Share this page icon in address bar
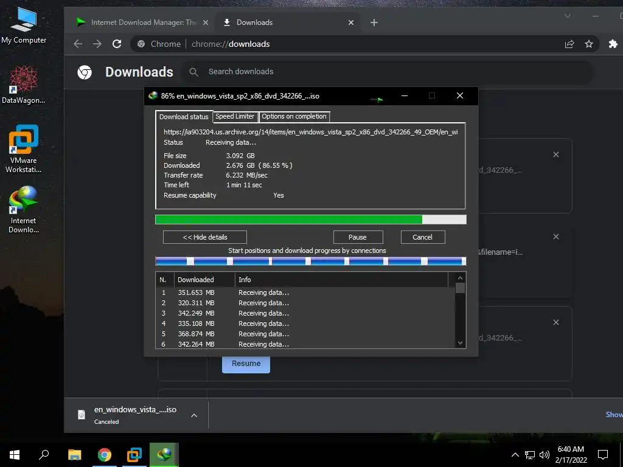The height and width of the screenshot is (467, 623). click(x=569, y=44)
